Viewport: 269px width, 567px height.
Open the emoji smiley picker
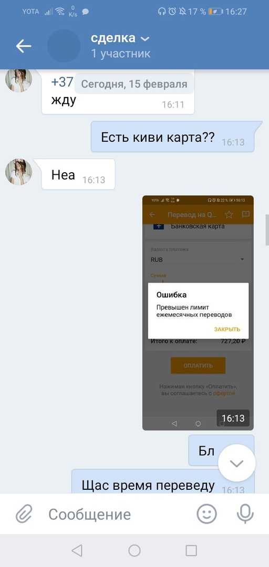pos(206,514)
